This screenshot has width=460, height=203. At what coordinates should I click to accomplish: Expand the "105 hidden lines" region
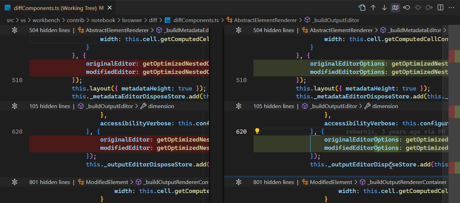pos(14,106)
